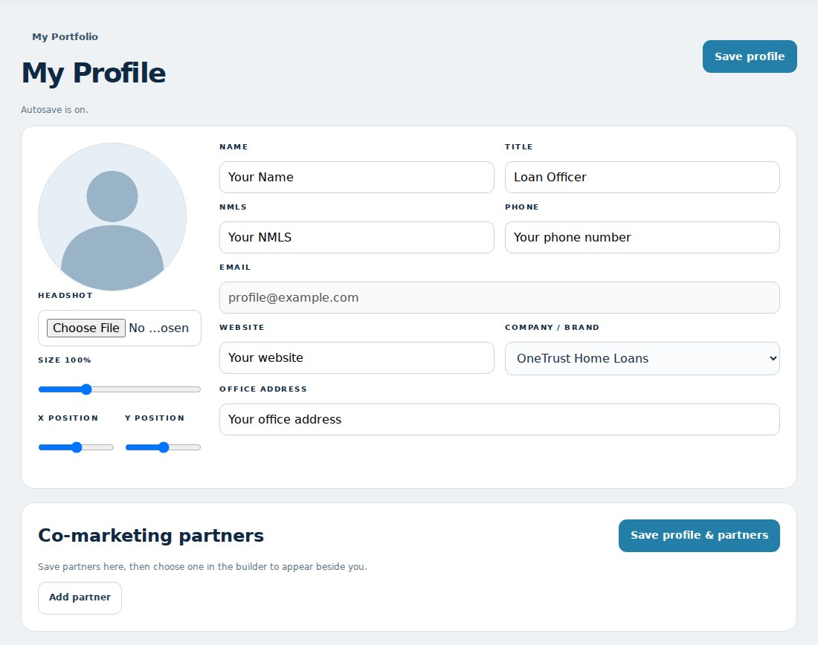This screenshot has width=818, height=645.
Task: Click the Save profile & partners button
Action: pyautogui.click(x=699, y=535)
